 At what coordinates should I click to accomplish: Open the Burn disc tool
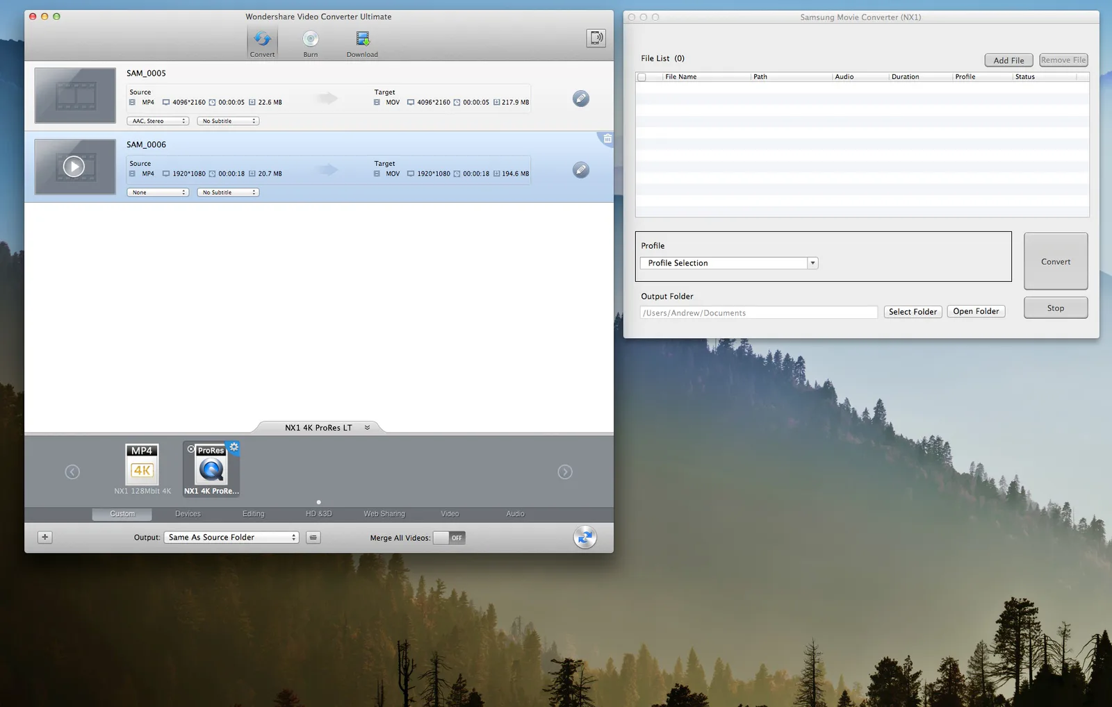pos(311,42)
